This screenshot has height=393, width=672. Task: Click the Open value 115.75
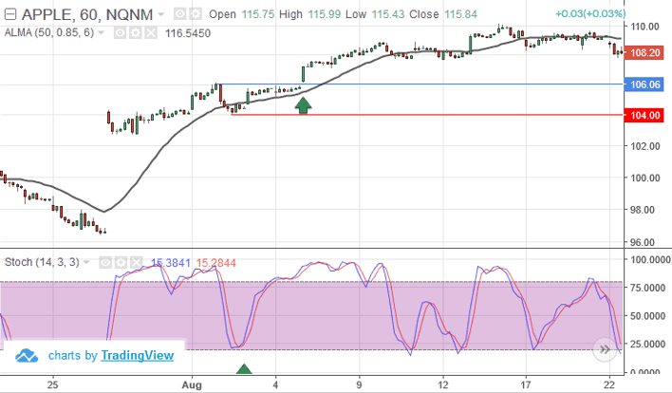coord(257,14)
